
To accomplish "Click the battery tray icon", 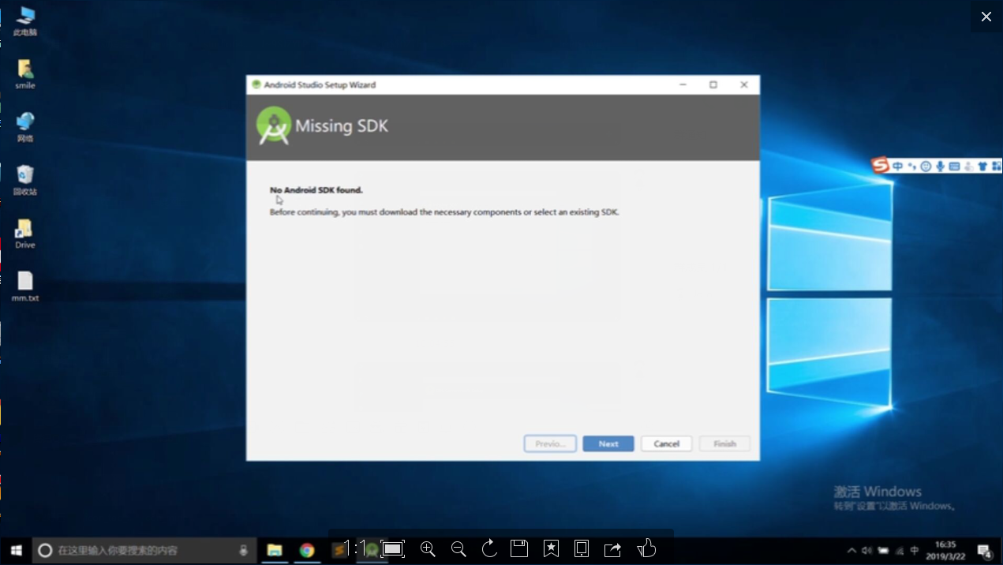I will coord(884,550).
